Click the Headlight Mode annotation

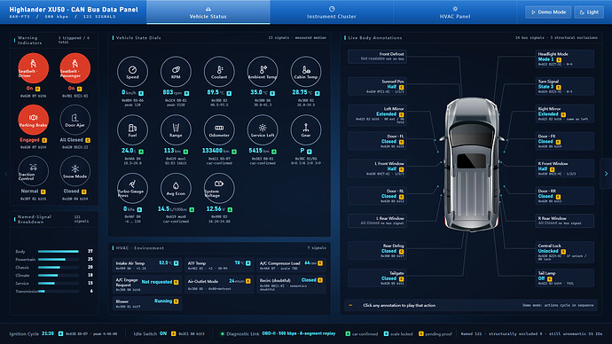[x=565, y=59]
